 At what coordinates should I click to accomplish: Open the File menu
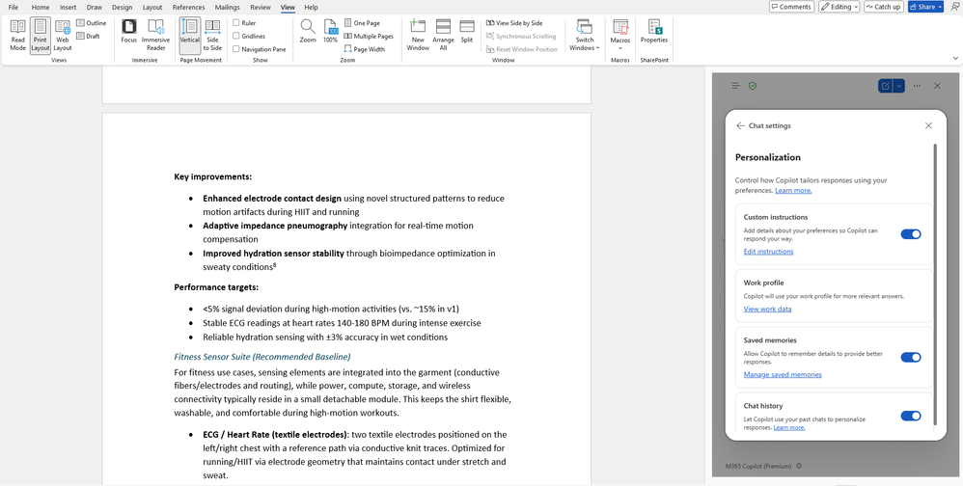[13, 8]
